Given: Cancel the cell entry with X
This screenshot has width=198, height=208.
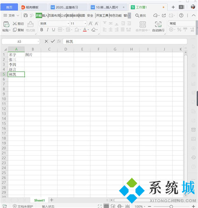Looking at the screenshot, I should pyautogui.click(x=47, y=41).
